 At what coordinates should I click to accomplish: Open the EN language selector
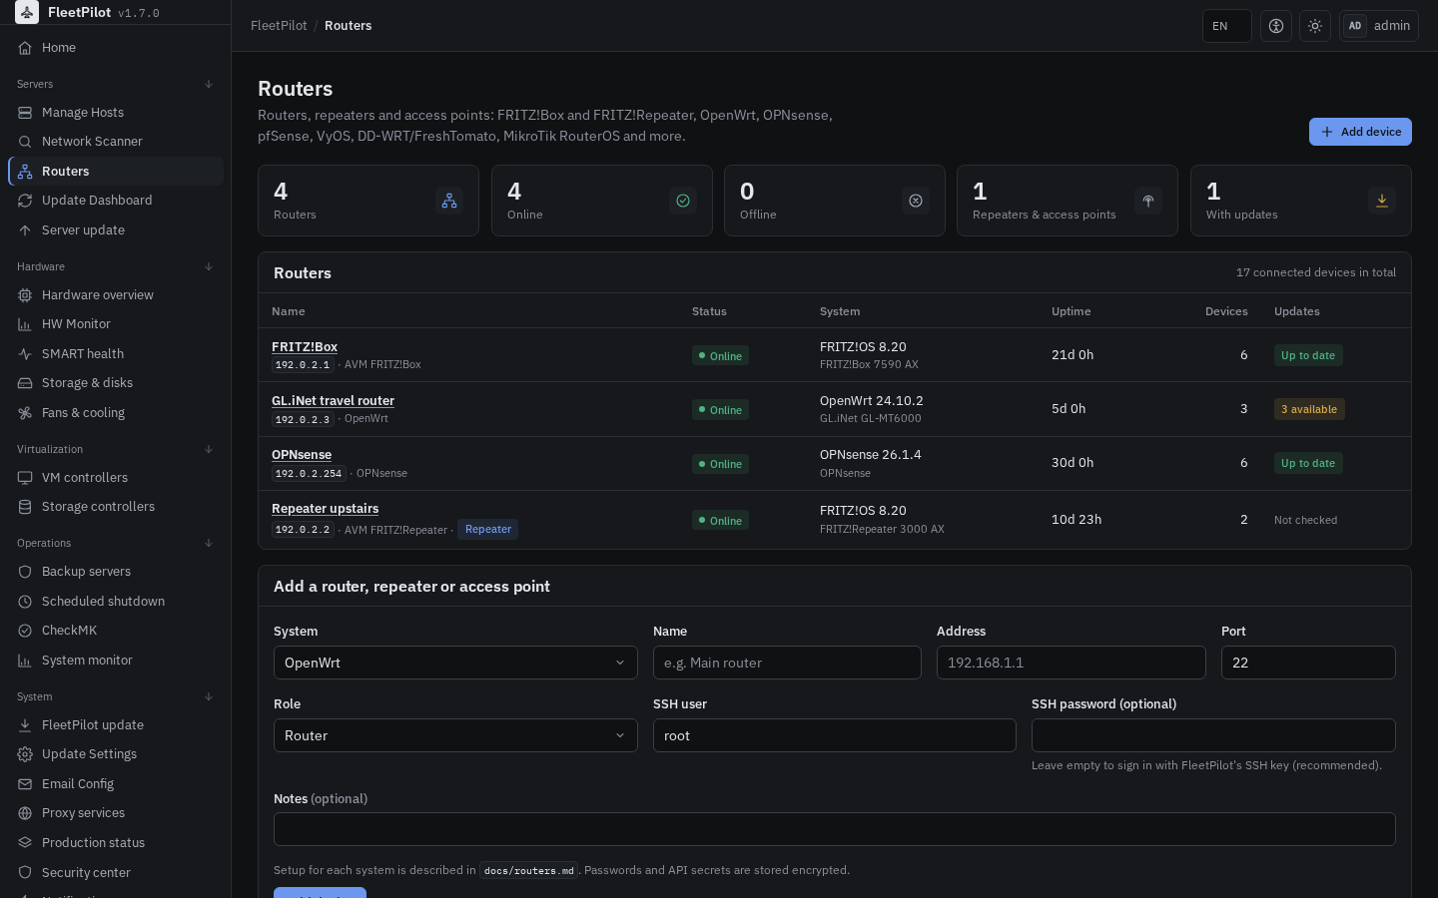[x=1227, y=26]
